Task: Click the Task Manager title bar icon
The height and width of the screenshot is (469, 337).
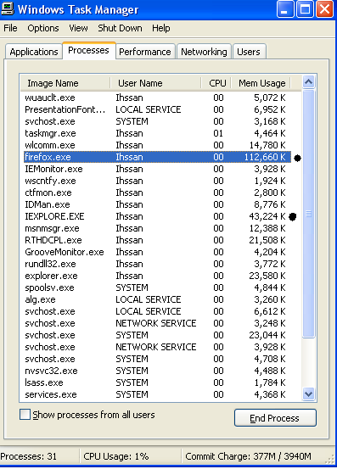Action: coord(7,8)
